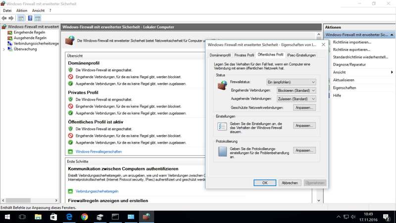Click the overview pane scroll down arrow
Screen dimensions: 396x223
point(318,201)
